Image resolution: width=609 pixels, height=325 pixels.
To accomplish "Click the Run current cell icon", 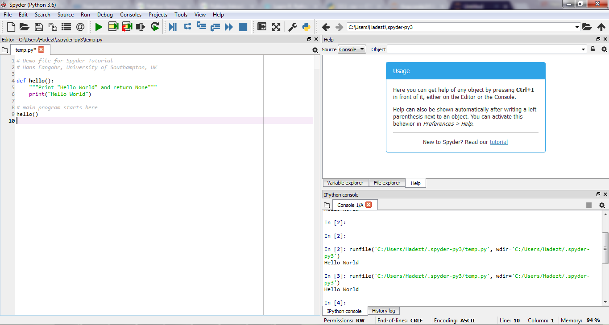I will click(x=113, y=27).
